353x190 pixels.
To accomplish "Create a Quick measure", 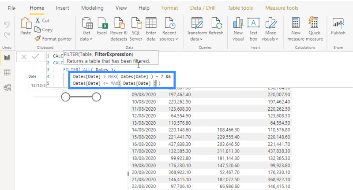I will coord(314,29).
